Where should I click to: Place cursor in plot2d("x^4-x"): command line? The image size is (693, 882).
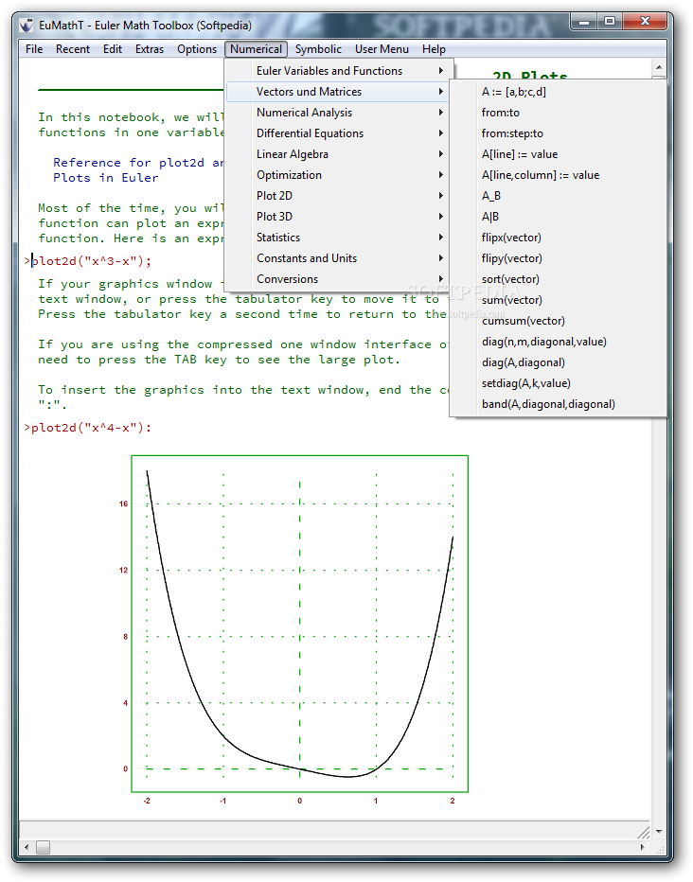(x=91, y=428)
